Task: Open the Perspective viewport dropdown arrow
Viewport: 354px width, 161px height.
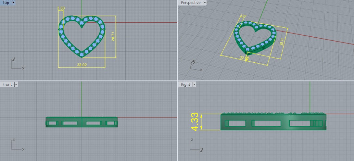Action: click(x=205, y=3)
